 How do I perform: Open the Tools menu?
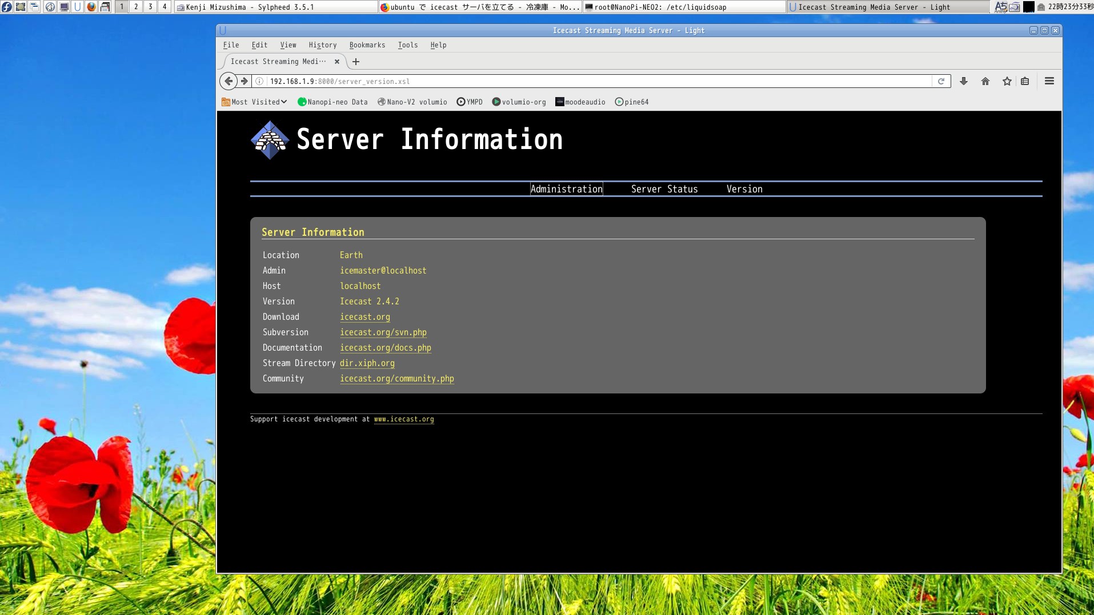(x=408, y=45)
